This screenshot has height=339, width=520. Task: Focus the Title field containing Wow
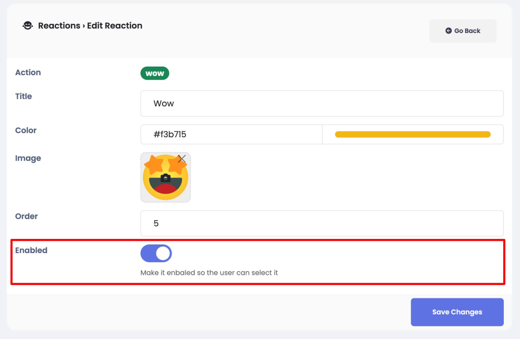[321, 103]
